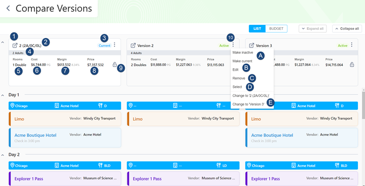Image resolution: width=365 pixels, height=186 pixels.
Task: Toggle the lock icon next to price $14,715.064
Action: 352,65
